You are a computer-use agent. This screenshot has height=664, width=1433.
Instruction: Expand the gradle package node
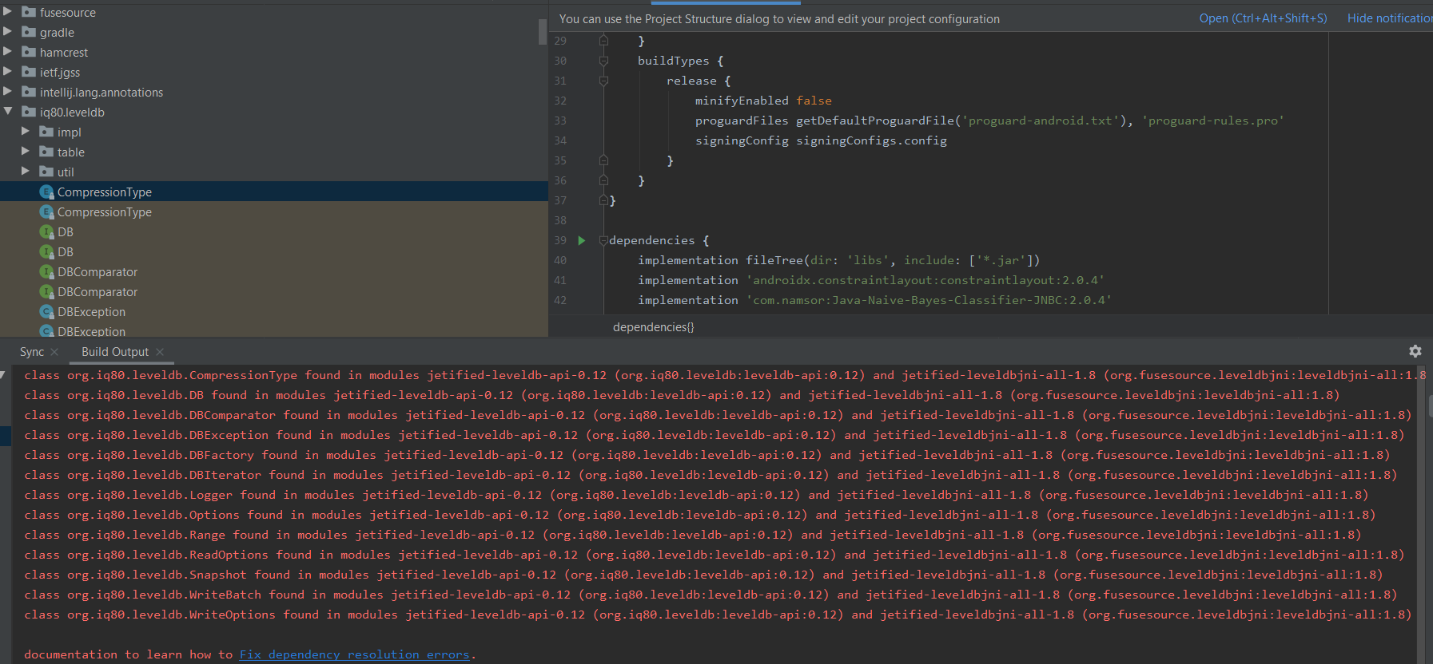(x=8, y=31)
